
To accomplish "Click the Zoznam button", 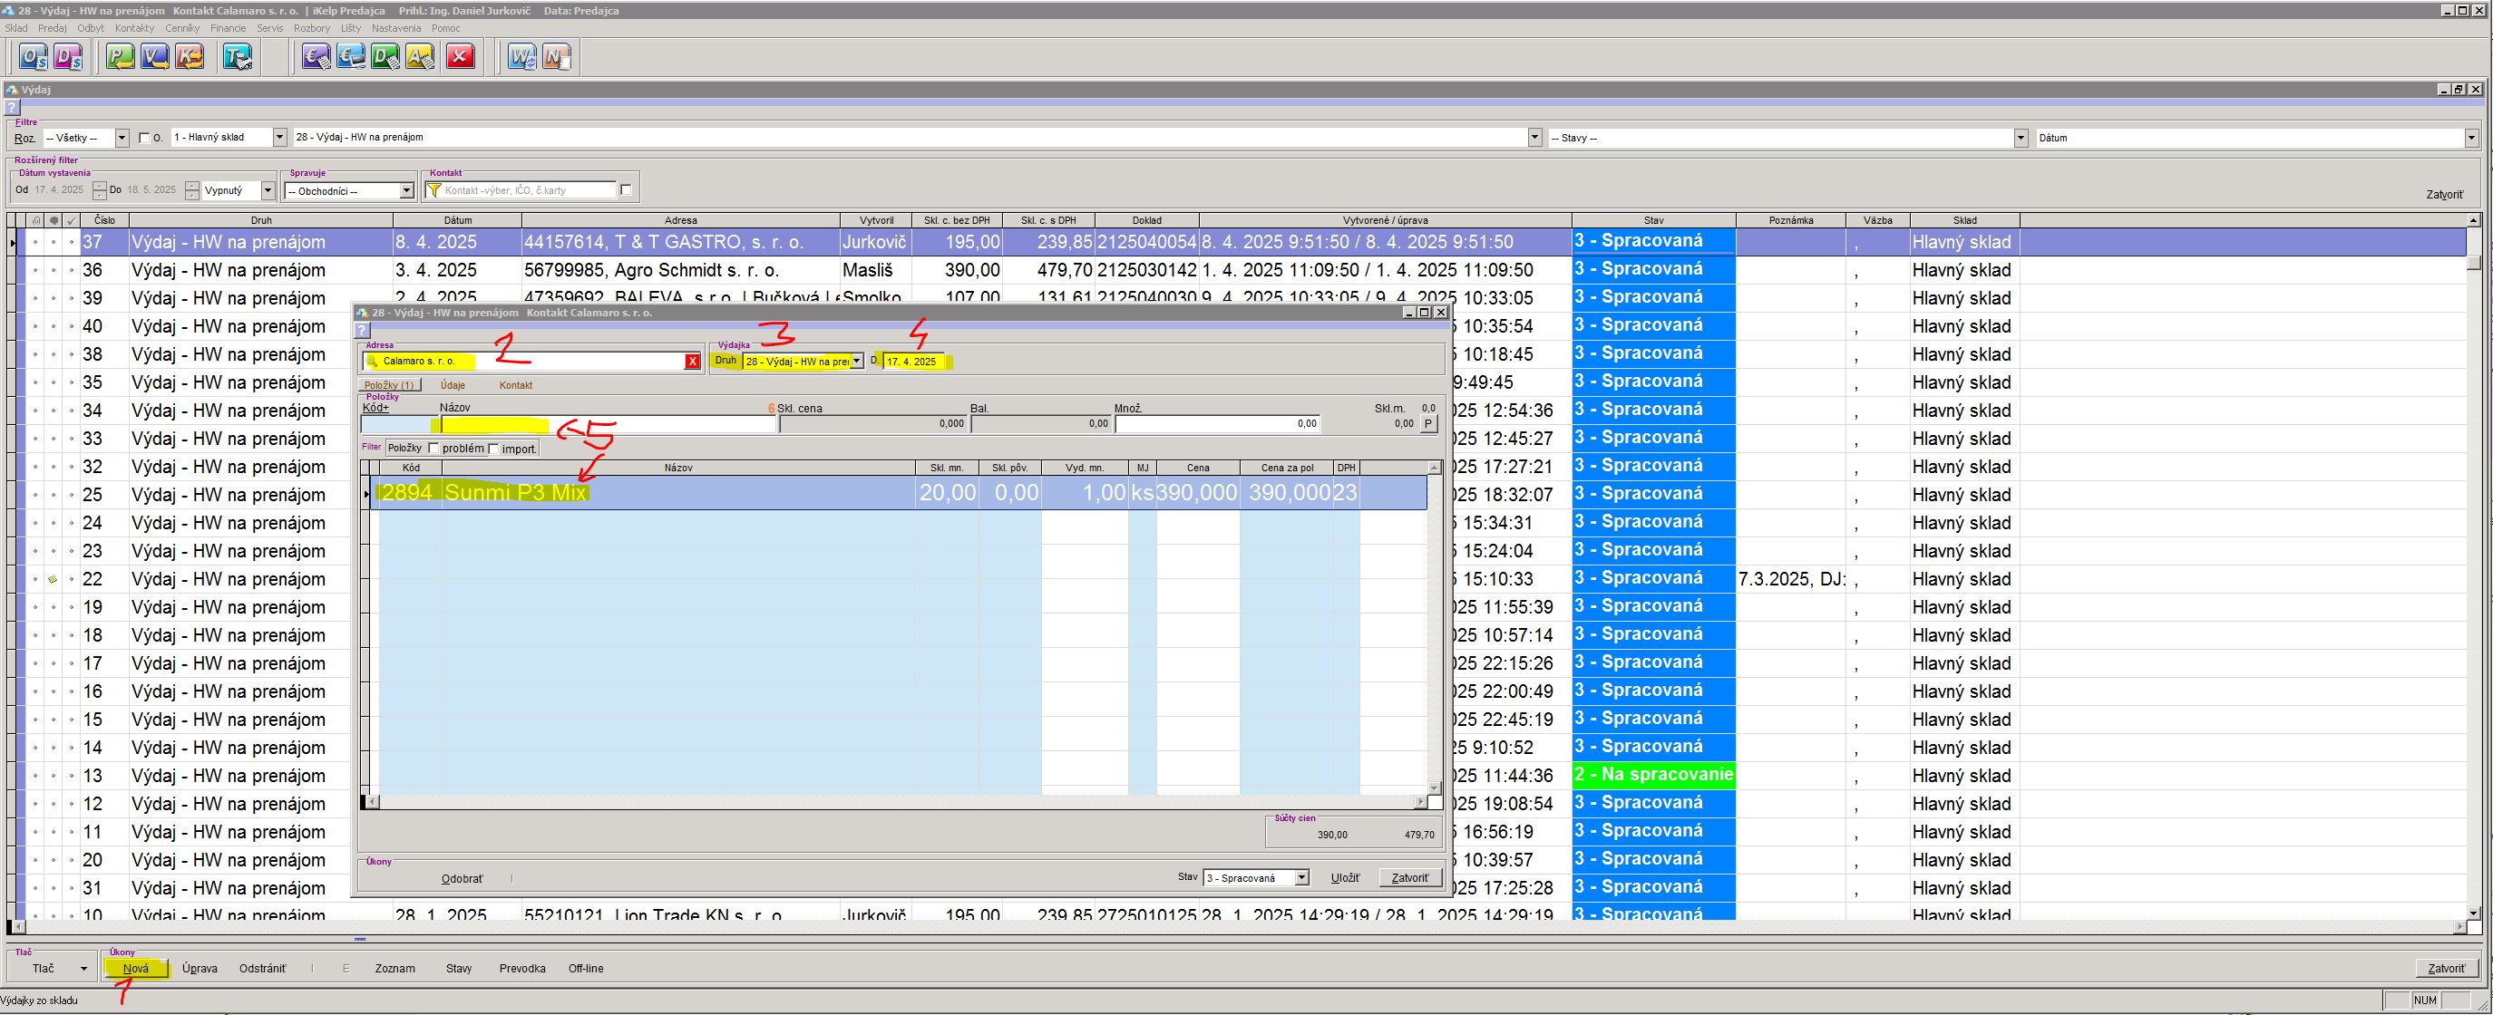I will click(394, 969).
